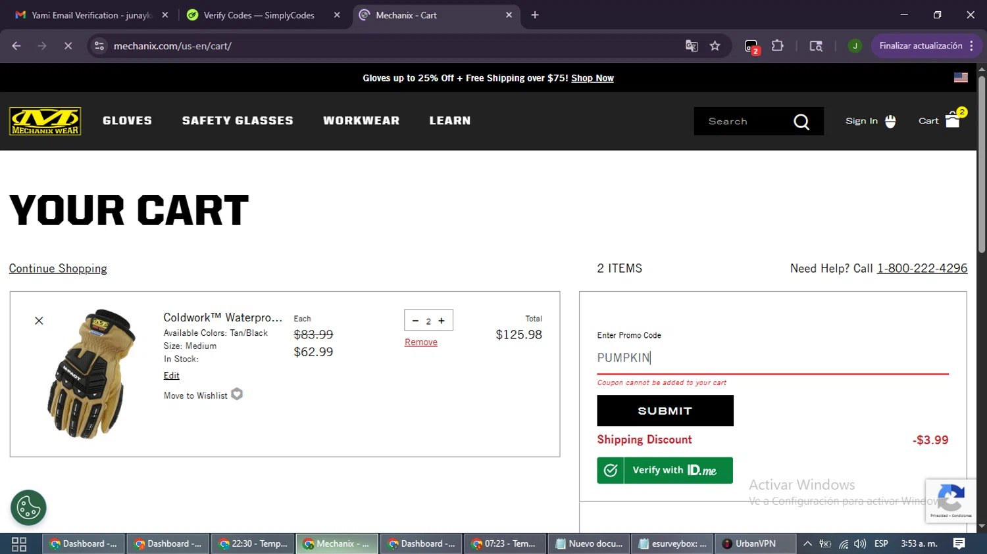987x554 pixels.
Task: Show hidden system tray icons
Action: click(x=807, y=543)
